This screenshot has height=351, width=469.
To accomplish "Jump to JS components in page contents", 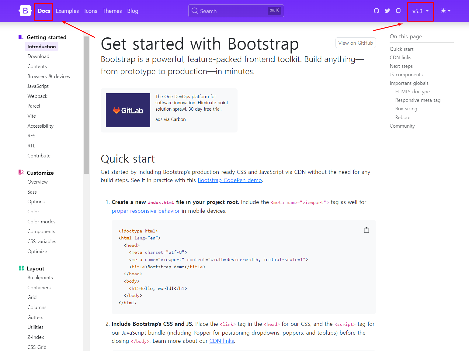I will (x=406, y=75).
